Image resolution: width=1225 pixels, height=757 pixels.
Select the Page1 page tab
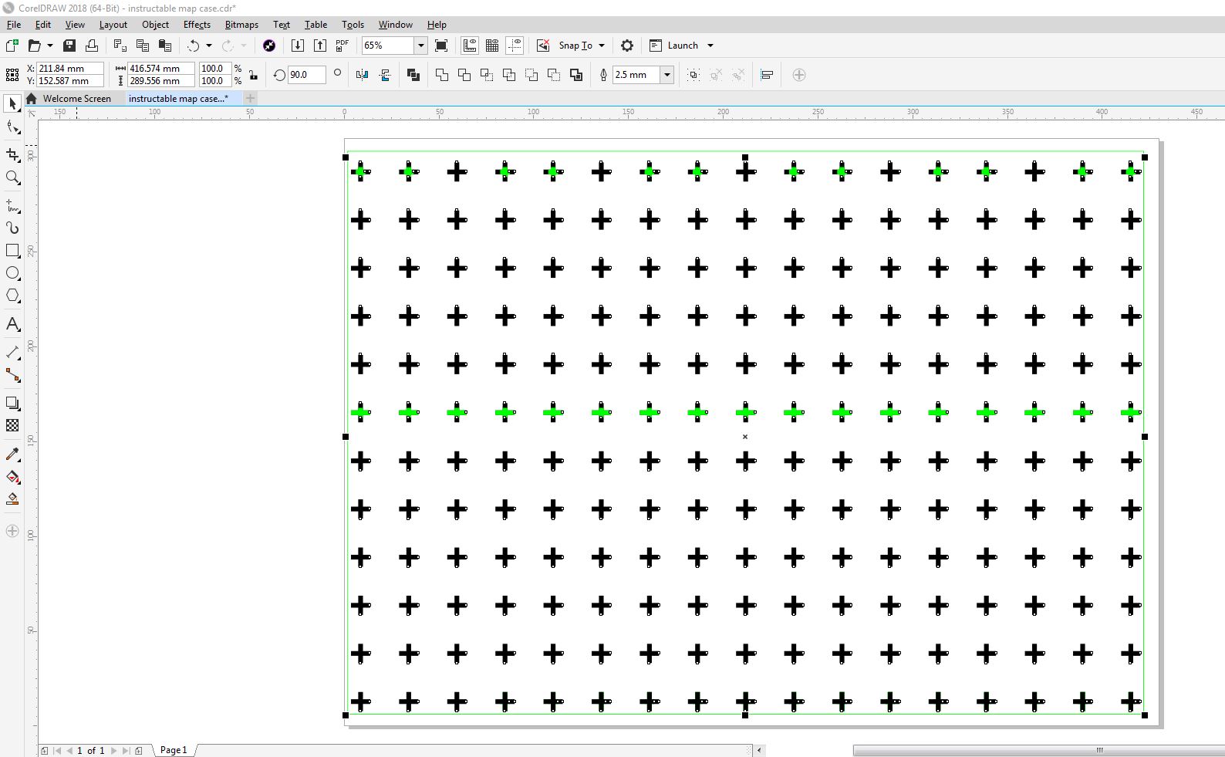coord(174,750)
